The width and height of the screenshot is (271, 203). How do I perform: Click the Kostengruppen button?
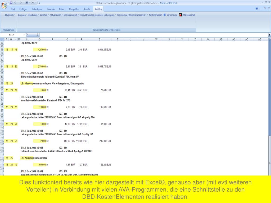(x=156, y=15)
